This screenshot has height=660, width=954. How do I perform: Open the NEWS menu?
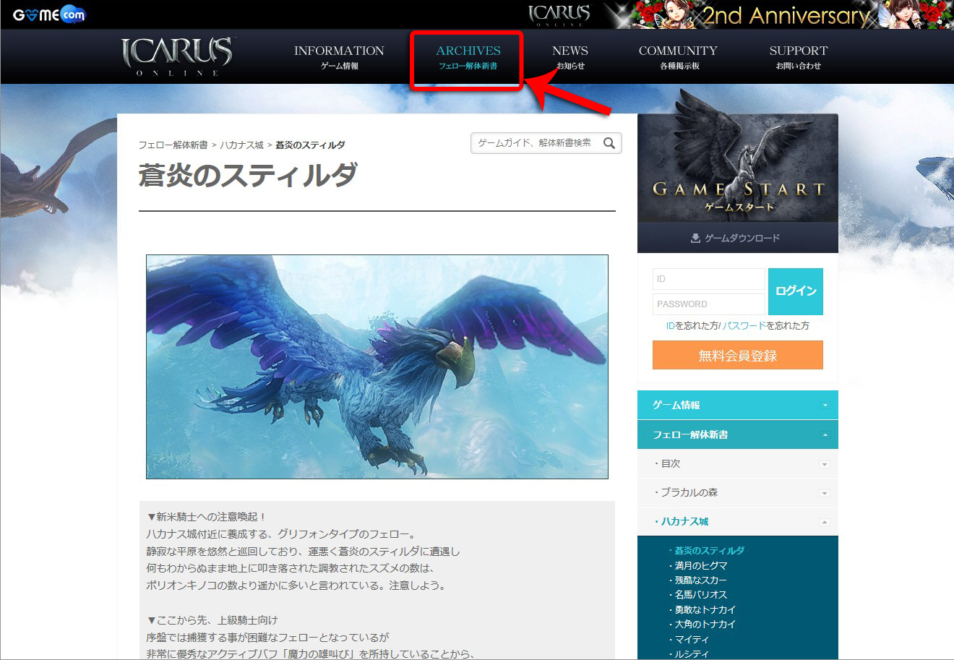point(570,57)
